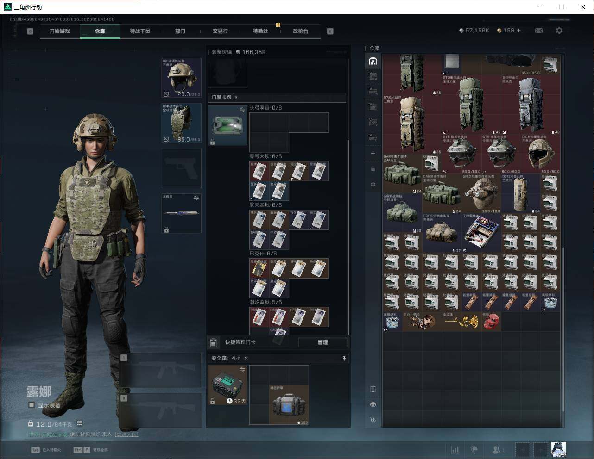Select the D2战术登山包 duffel item
The image size is (594, 459).
pos(521,193)
